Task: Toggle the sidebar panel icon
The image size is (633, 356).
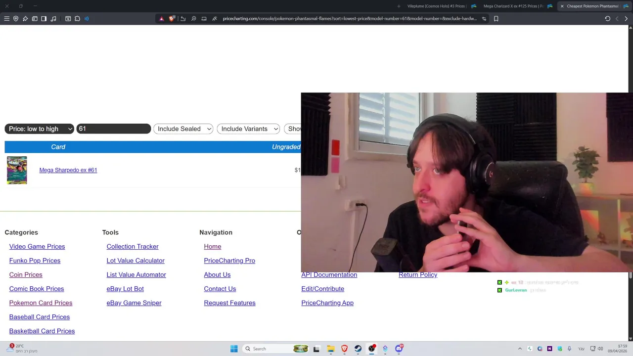Action: pos(44,19)
